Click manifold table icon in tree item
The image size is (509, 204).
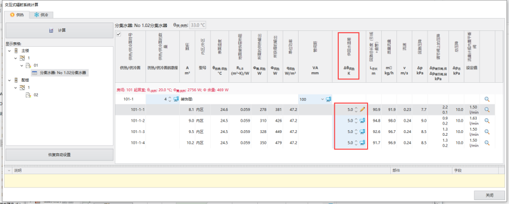coord(34,73)
